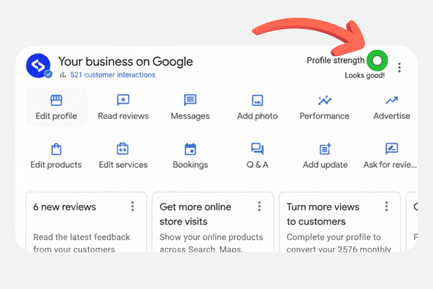Open the Performance sparkline icon
This screenshot has height=289, width=433.
[x=324, y=100]
